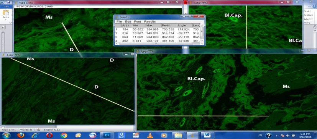The image size is (317, 139).
Task: Open the volume speaker icon in the system tray
Action: tap(288, 136)
